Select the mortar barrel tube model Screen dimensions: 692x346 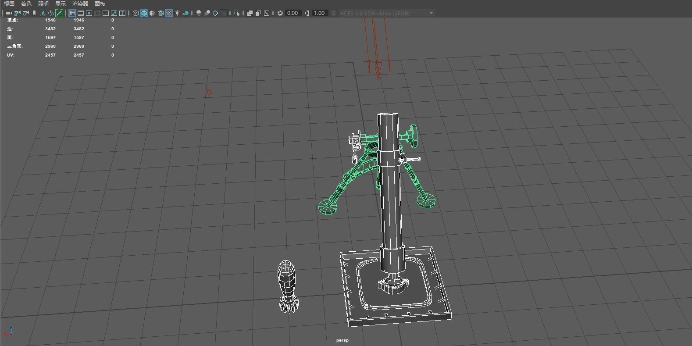pyautogui.click(x=390, y=193)
